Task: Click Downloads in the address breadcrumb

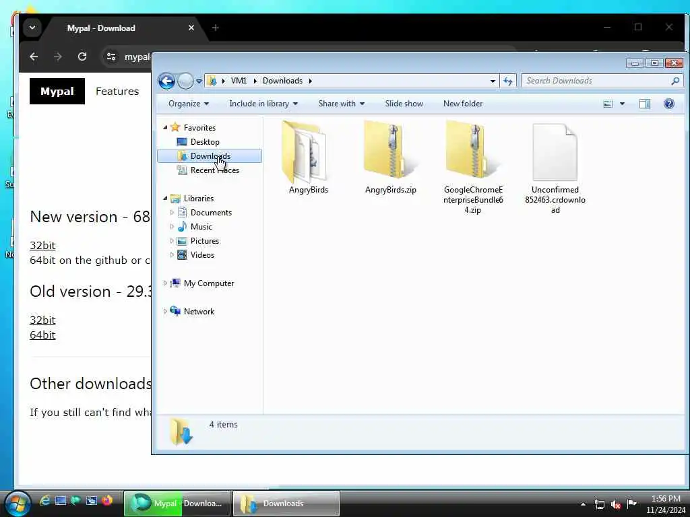Action: click(282, 81)
